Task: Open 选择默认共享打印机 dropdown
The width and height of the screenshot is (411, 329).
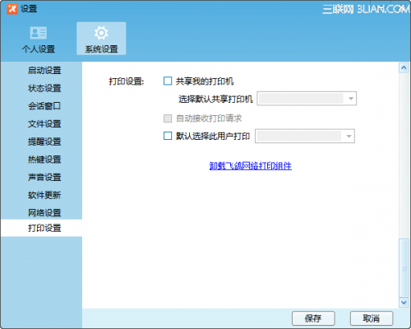Action: (307, 99)
